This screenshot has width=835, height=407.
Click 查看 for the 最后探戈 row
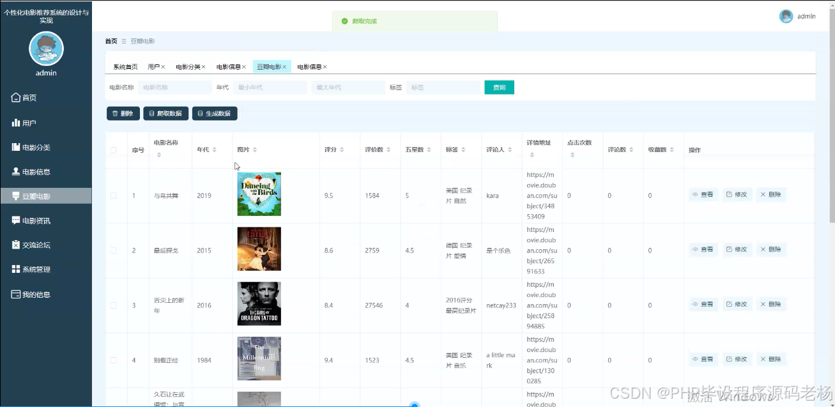(x=703, y=249)
